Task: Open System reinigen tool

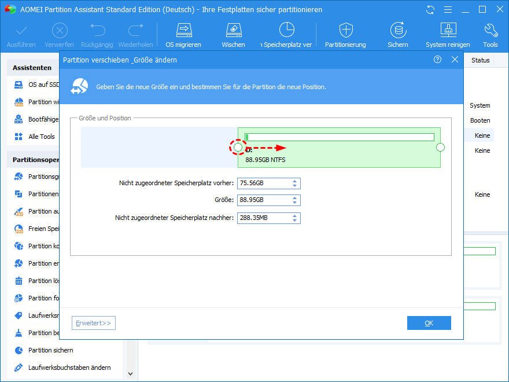Action: [x=448, y=35]
